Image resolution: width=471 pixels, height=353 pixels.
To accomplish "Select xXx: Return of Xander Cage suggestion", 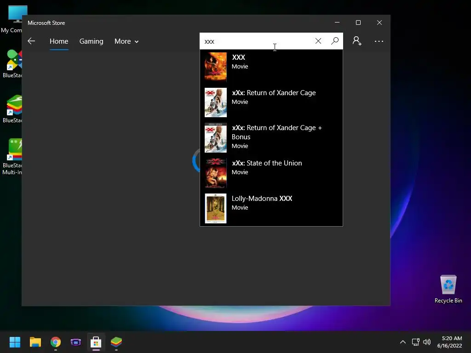I will point(271,102).
